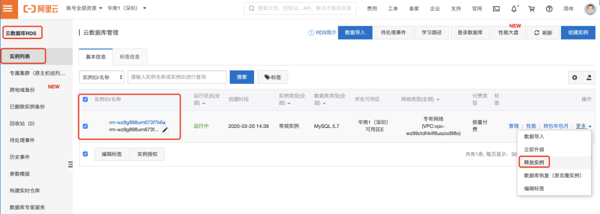This screenshot has width=600, height=214.
Task: Toggle the 更多 actions dropdown
Action: 583,126
